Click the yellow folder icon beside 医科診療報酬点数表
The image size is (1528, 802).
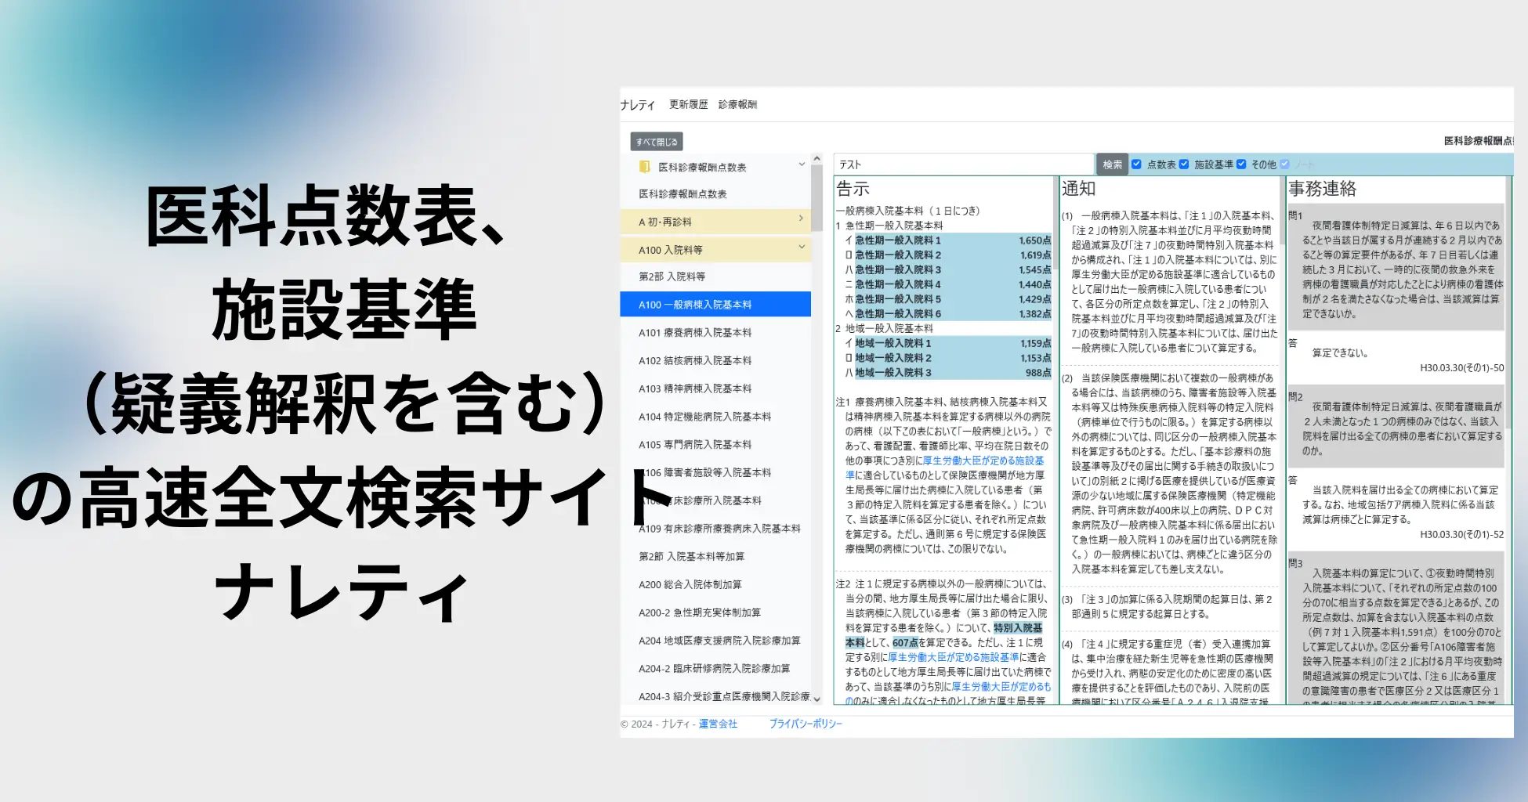644,166
